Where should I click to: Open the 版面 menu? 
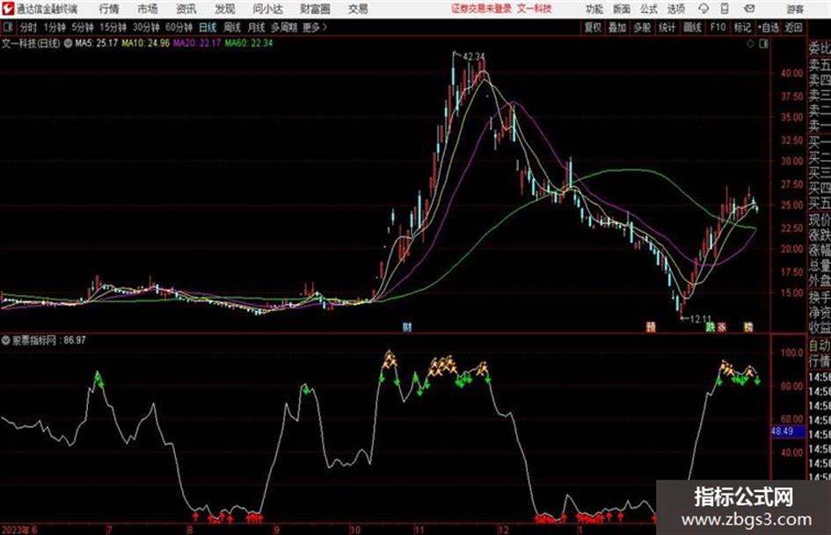coord(621,9)
